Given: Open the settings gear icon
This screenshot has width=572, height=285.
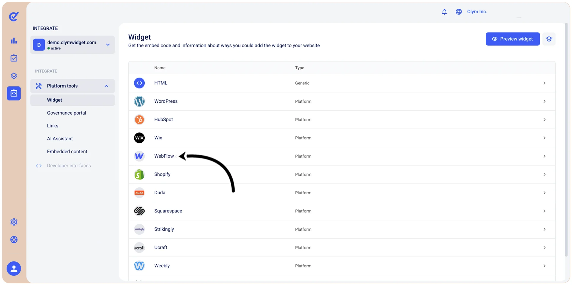Looking at the screenshot, I should click(x=14, y=222).
